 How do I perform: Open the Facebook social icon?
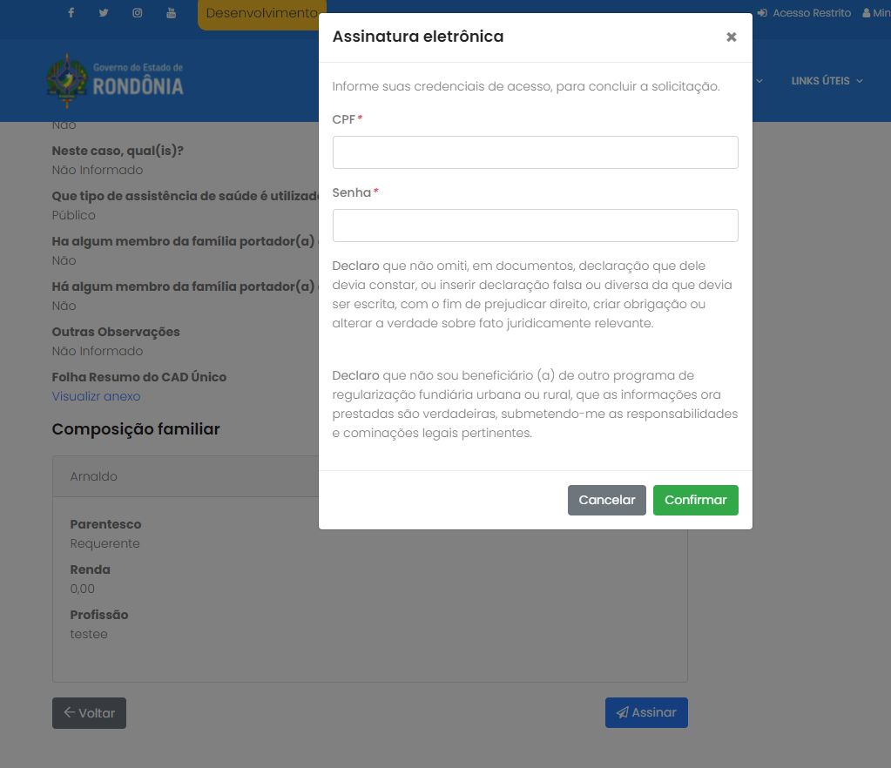71,12
